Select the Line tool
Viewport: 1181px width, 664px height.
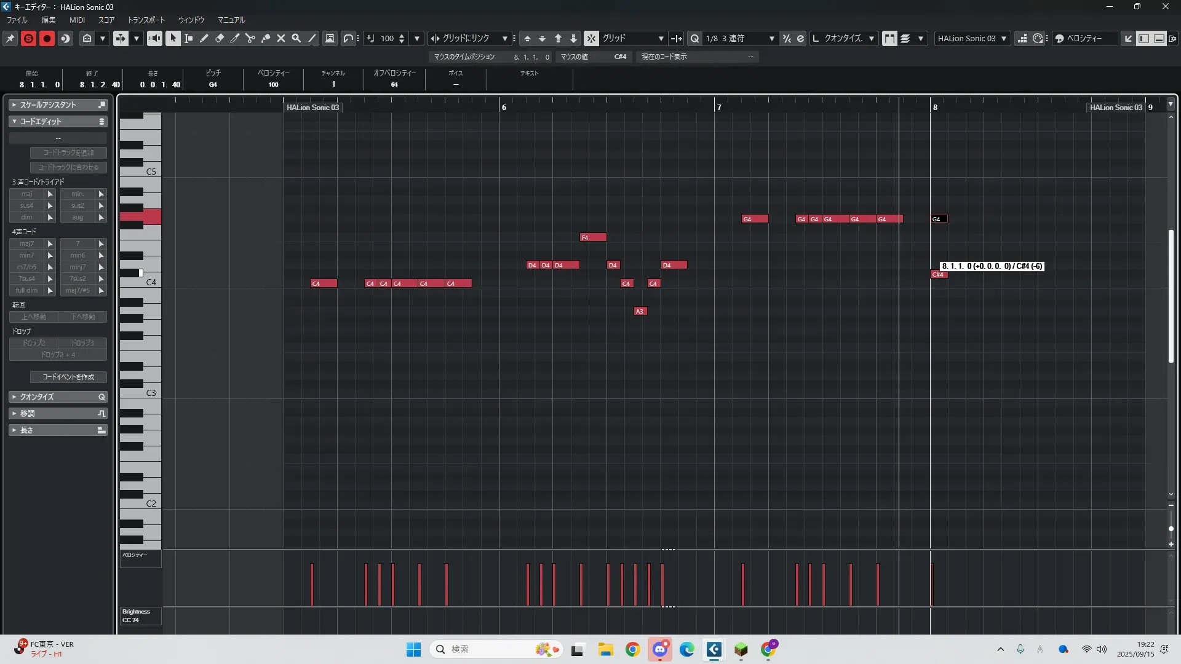coord(312,38)
